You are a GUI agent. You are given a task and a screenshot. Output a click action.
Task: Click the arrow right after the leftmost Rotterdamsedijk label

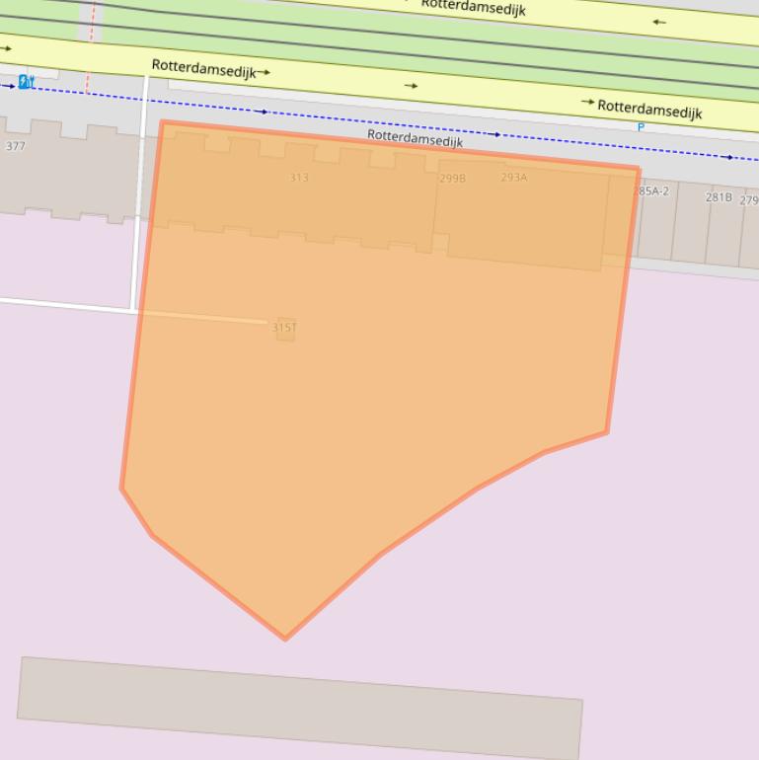264,72
